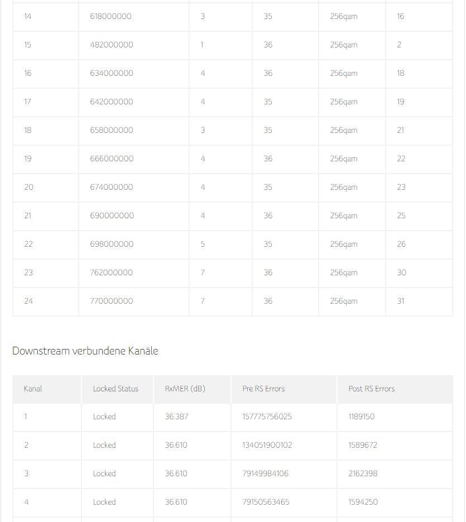Click the Locked Status column header
466x522 pixels.
pyautogui.click(x=116, y=389)
